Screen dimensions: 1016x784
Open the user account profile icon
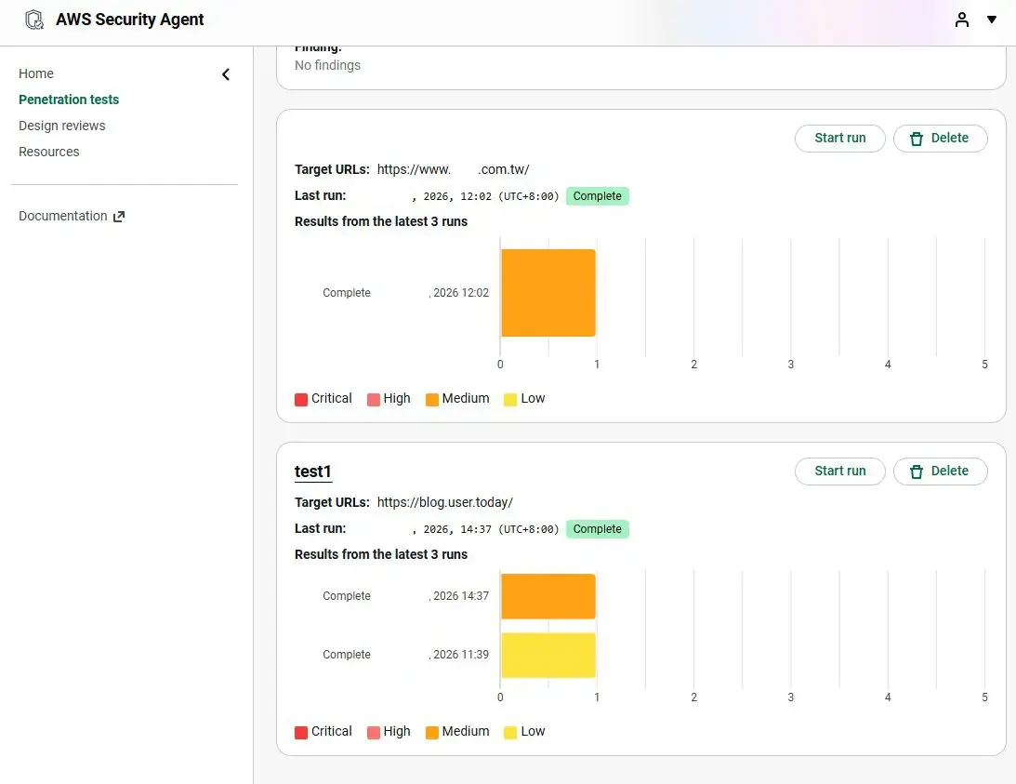pos(962,20)
